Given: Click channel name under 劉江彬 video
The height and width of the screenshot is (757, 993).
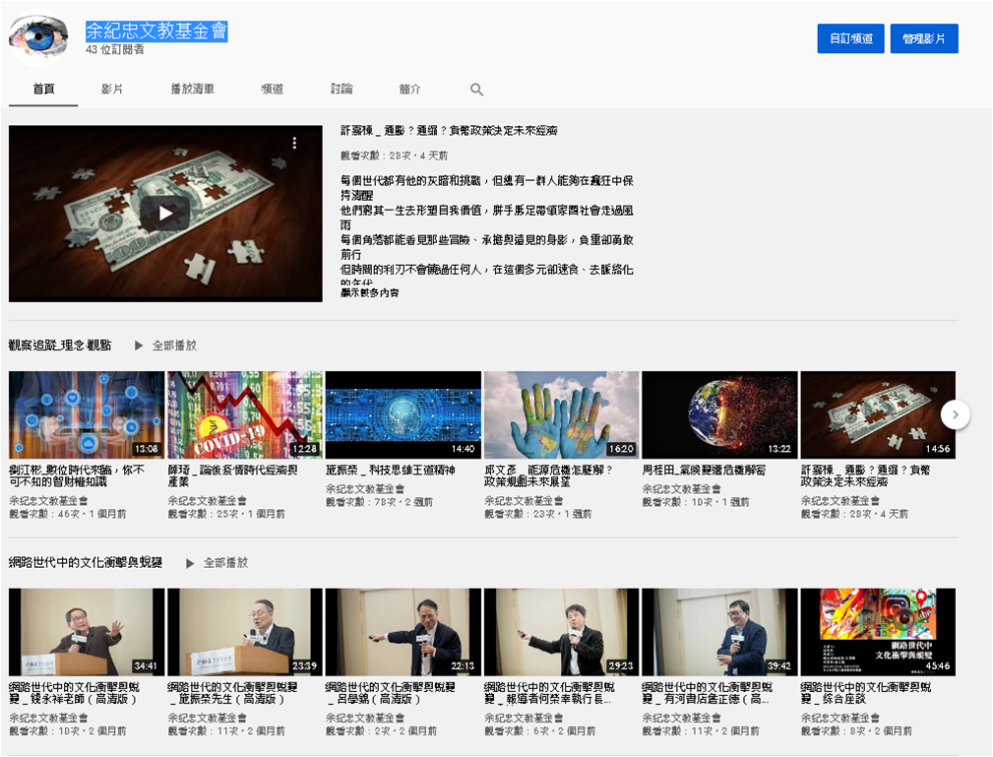Looking at the screenshot, I should (49, 501).
